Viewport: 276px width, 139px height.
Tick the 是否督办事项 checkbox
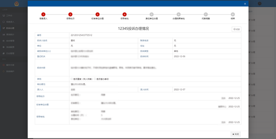(x=95, y=79)
